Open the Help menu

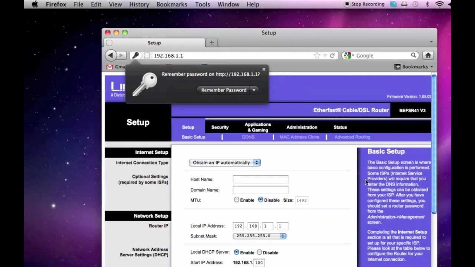coord(253,4)
